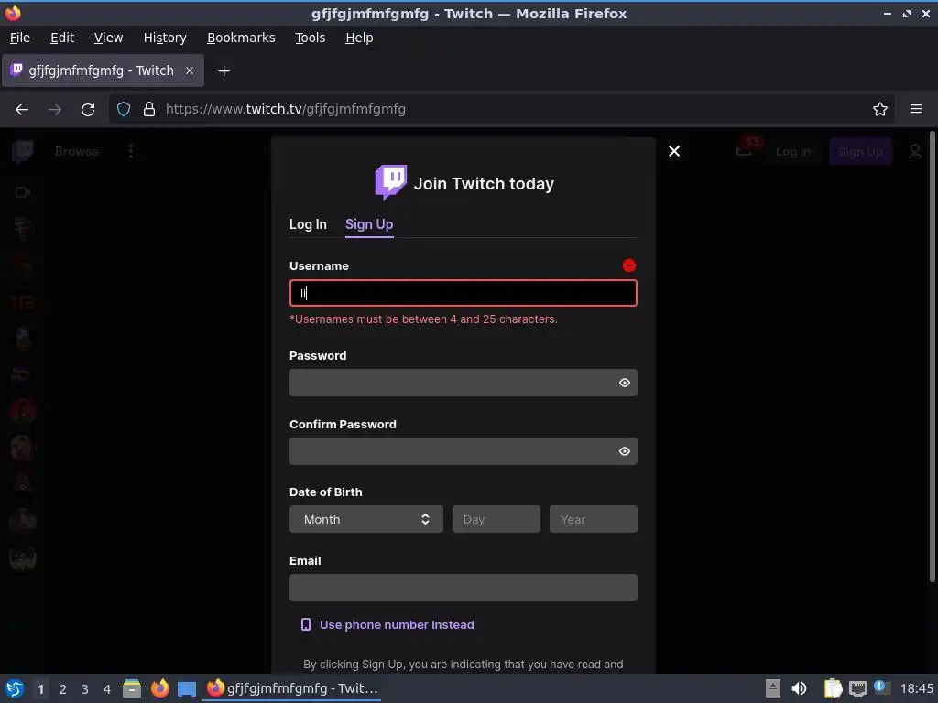Toggle Confirm Password visibility with the eye icon
Image resolution: width=938 pixels, height=703 pixels.
click(x=625, y=451)
